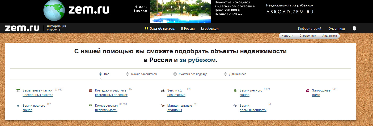
Task: Follow the за рубежом link in the headline
Action: (198, 60)
